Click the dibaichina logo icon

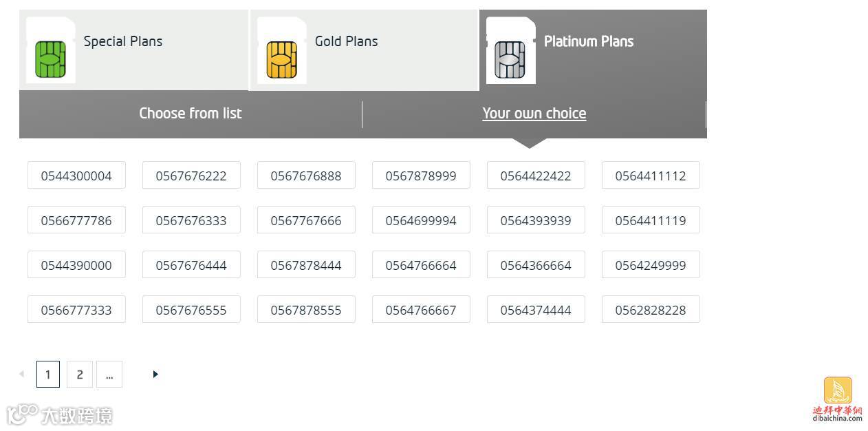837,392
